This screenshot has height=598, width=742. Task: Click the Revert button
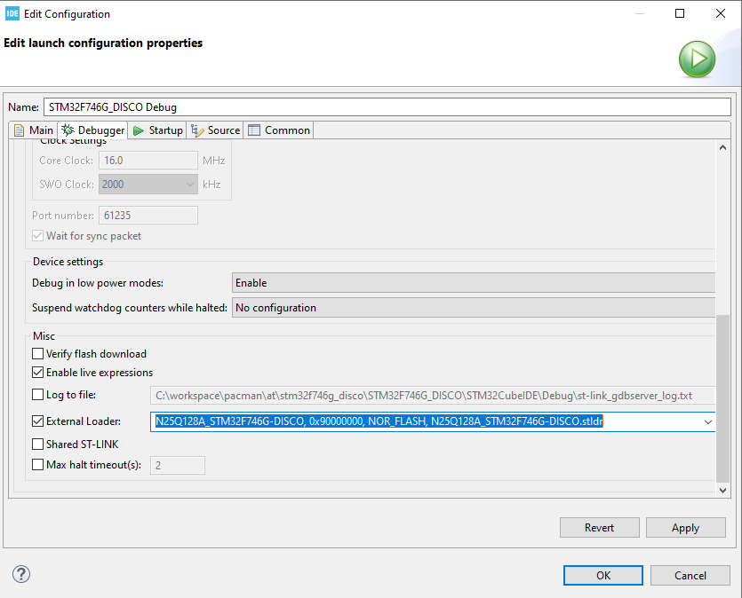(x=600, y=528)
